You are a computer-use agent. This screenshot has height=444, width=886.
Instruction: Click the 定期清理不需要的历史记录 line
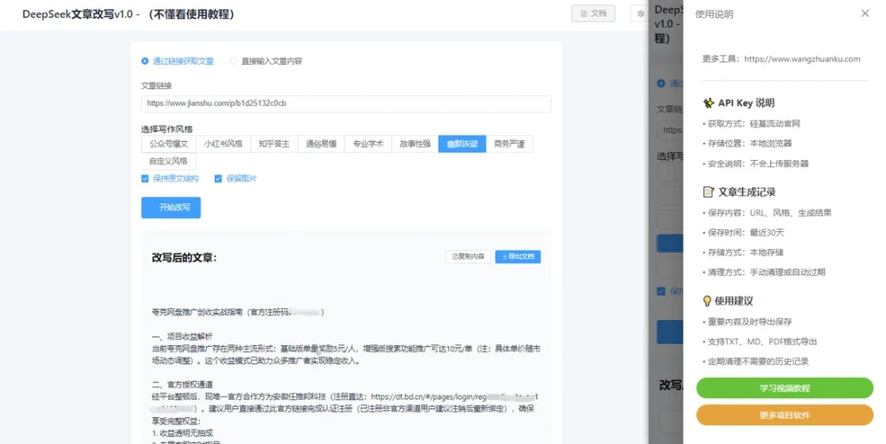[755, 362]
